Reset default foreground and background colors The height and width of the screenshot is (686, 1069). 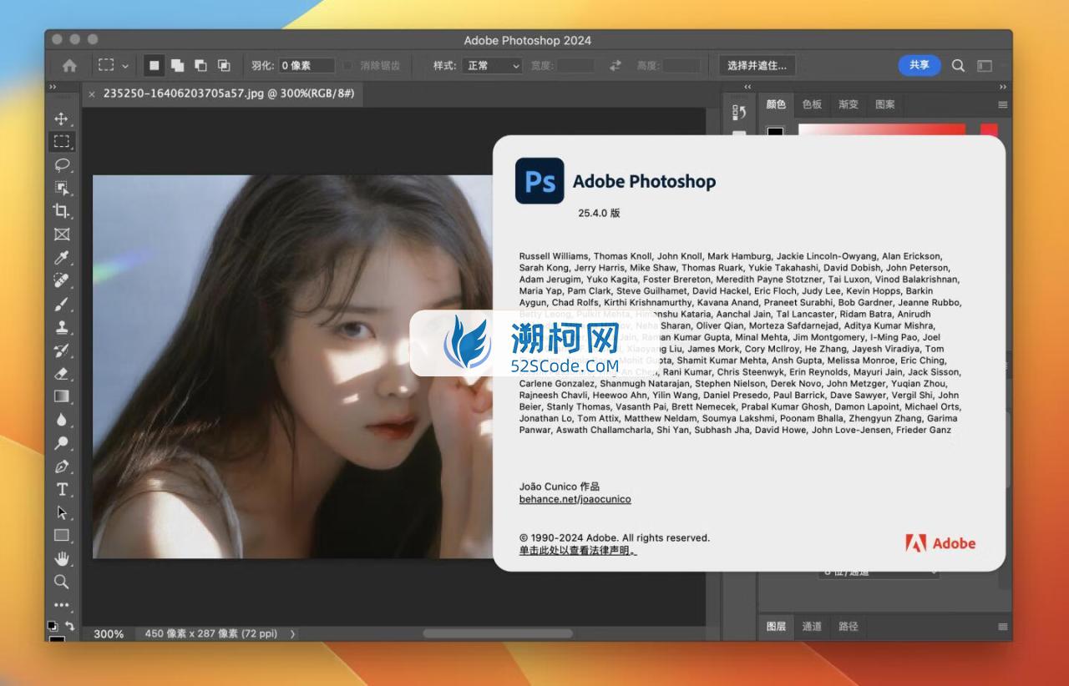[53, 625]
